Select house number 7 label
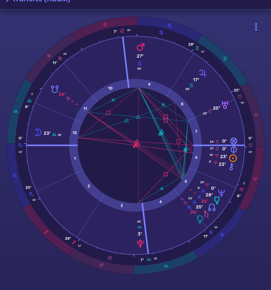 pyautogui.click(x=196, y=132)
